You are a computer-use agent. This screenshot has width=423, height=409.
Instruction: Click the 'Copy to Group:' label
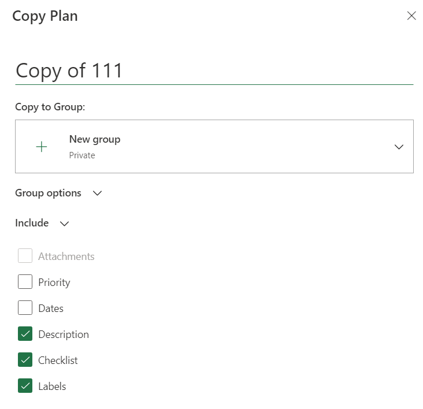pyautogui.click(x=50, y=107)
